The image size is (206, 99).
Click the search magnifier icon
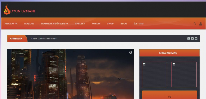tap(195, 23)
